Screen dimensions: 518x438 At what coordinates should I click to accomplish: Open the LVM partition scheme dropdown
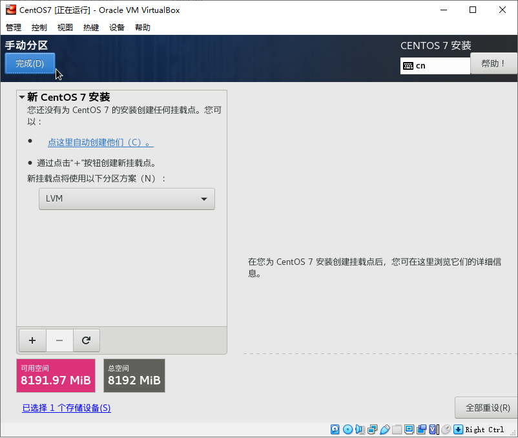point(127,199)
